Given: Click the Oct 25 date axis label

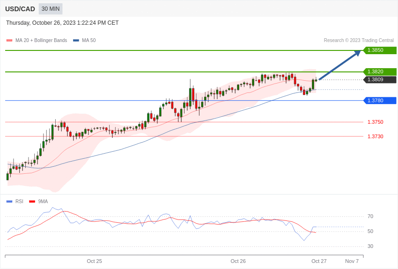Looking at the screenshot, I should pos(95,261).
